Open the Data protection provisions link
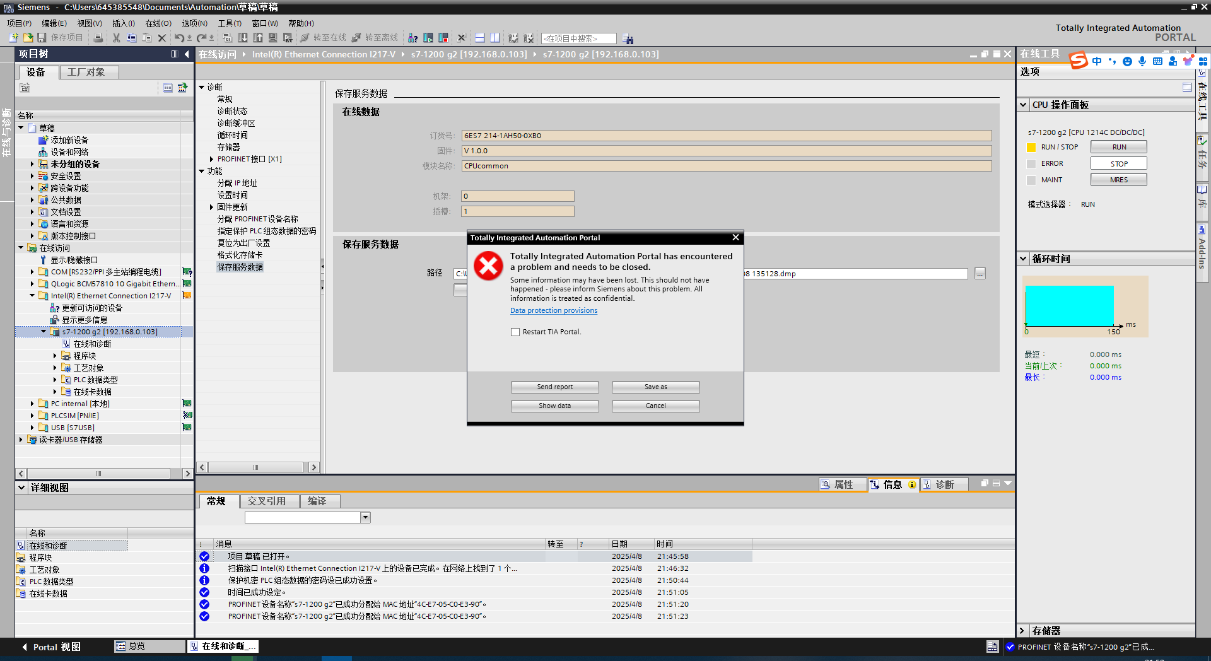Image resolution: width=1211 pixels, height=661 pixels. pyautogui.click(x=554, y=310)
